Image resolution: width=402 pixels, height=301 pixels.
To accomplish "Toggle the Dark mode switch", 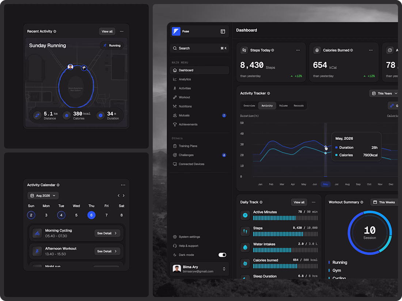I will [222, 255].
